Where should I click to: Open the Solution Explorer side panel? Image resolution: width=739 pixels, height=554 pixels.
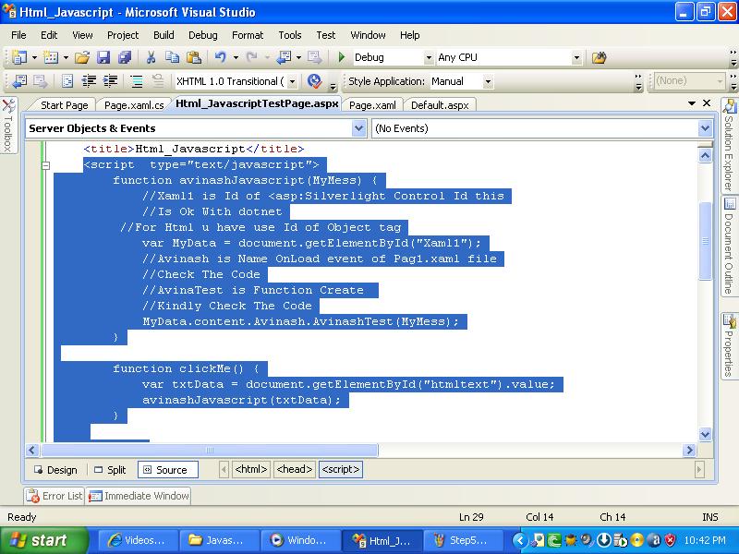[729, 146]
